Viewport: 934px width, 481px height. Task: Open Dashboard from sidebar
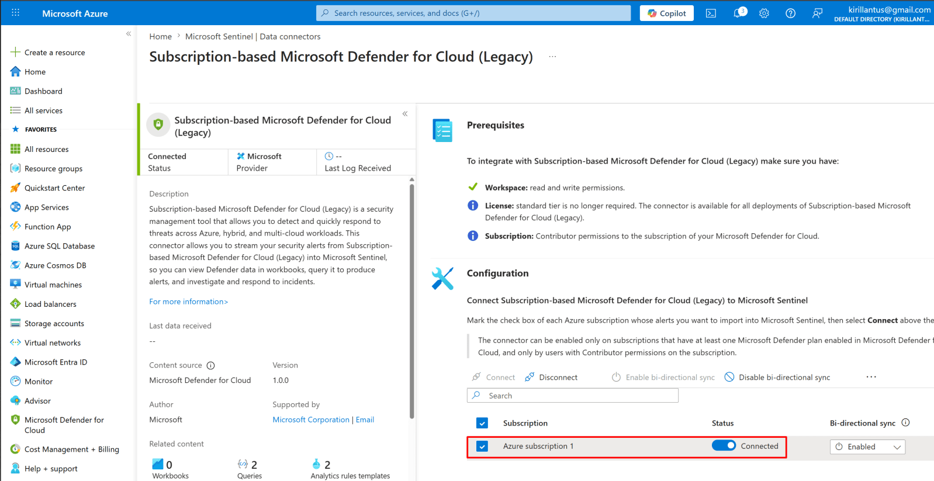coord(43,91)
